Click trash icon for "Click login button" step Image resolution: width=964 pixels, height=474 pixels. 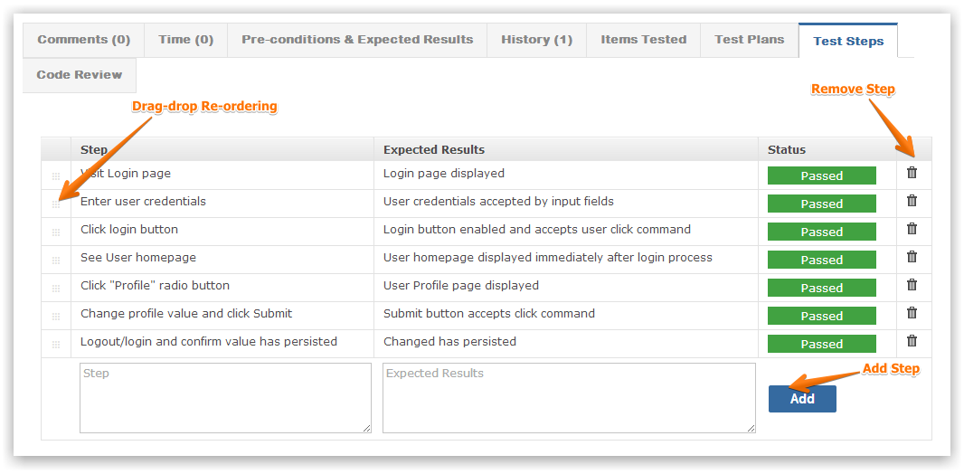[912, 229]
